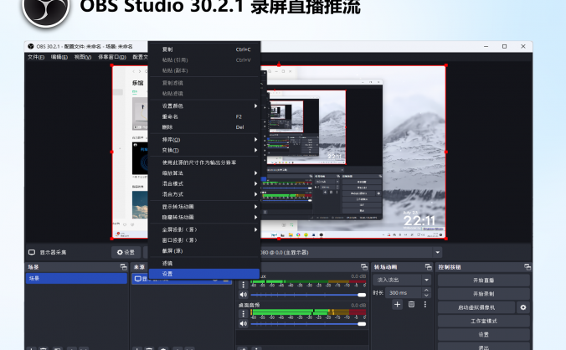Expand the 混合方式 submenu

(204, 194)
